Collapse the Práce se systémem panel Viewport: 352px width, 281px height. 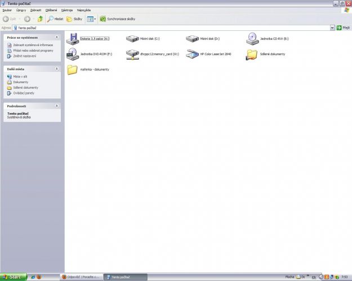point(57,37)
